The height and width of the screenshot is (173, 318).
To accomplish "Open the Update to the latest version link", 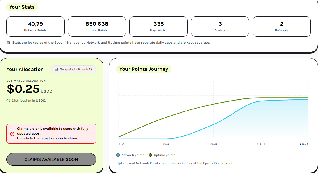I will tap(40, 138).
